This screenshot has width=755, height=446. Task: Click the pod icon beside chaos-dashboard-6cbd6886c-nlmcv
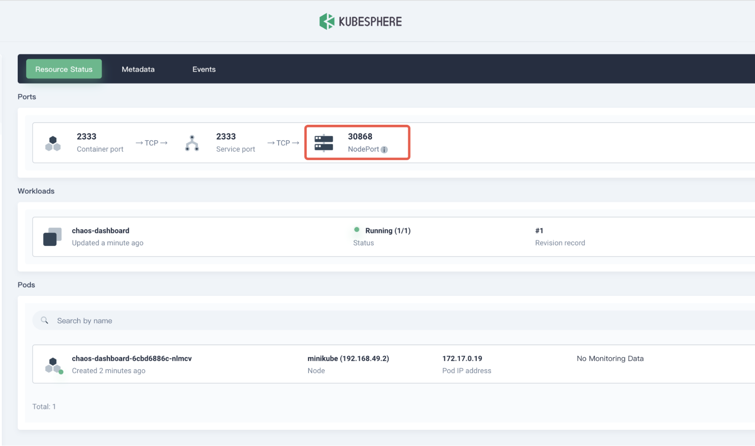coord(53,365)
